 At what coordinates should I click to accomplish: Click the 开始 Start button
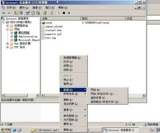coord(6,130)
